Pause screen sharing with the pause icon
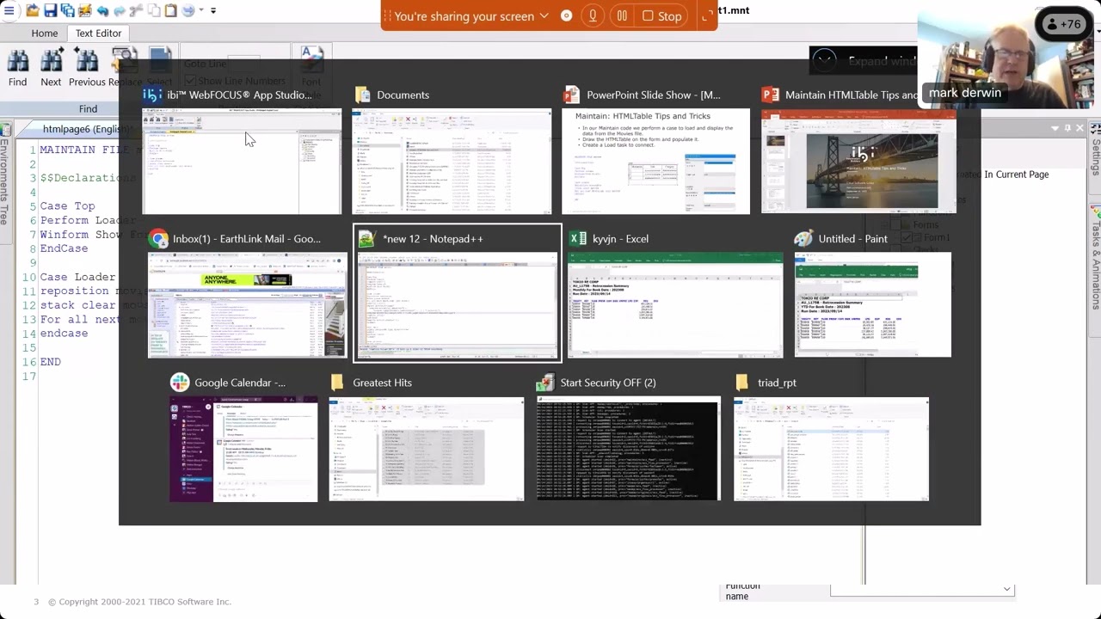1101x619 pixels. [622, 15]
